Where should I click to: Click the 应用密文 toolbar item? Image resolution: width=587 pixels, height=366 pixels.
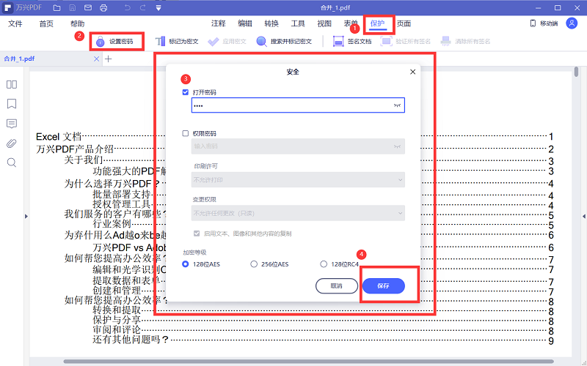227,42
